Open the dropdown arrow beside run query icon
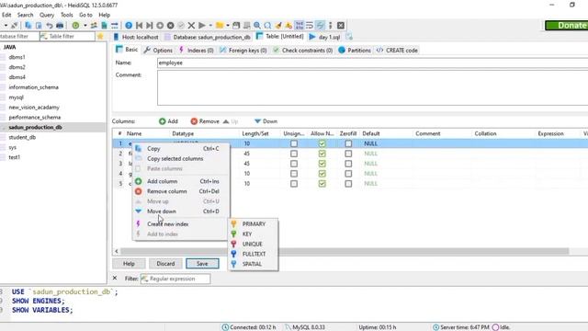This screenshot has height=331, width=588. (x=210, y=26)
